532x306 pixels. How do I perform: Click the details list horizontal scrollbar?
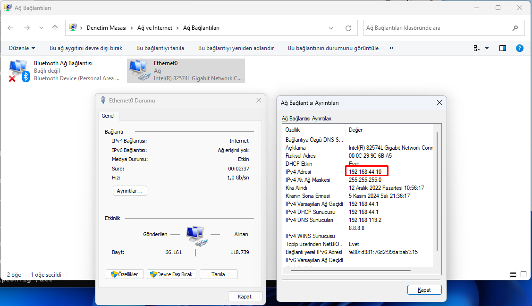350,271
